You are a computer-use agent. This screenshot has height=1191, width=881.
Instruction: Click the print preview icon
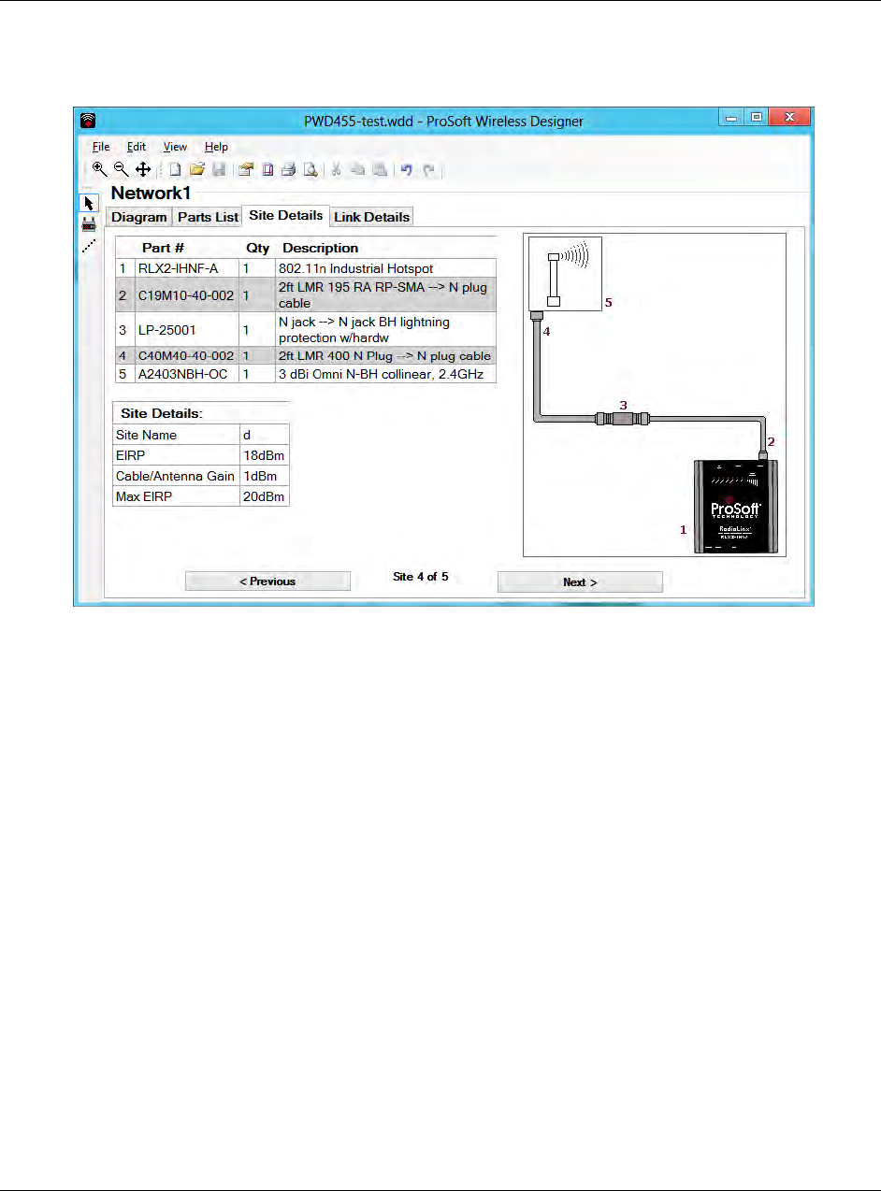(x=310, y=169)
